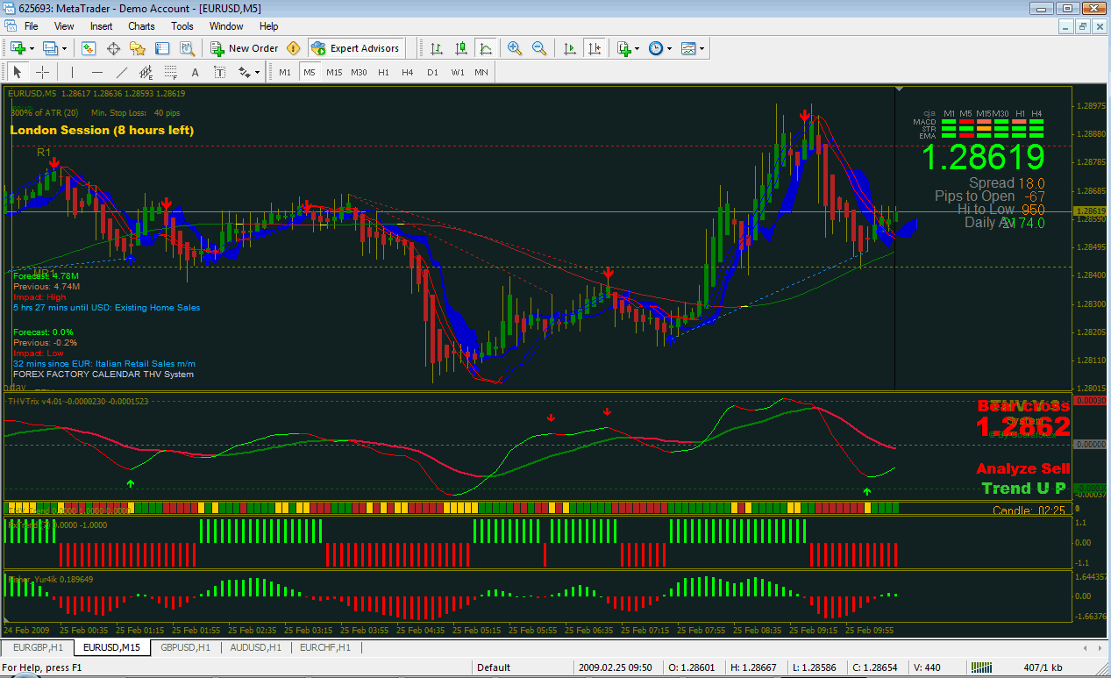Image resolution: width=1111 pixels, height=678 pixels.
Task: Zoom in on the chart
Action: (x=515, y=48)
